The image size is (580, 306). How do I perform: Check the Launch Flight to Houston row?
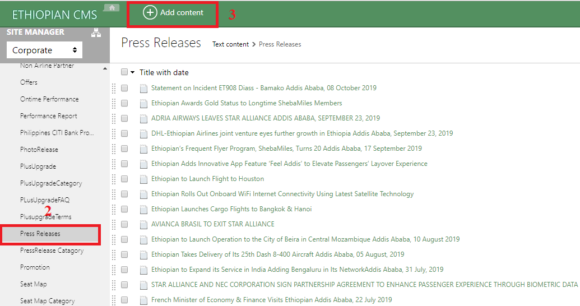[x=124, y=179]
